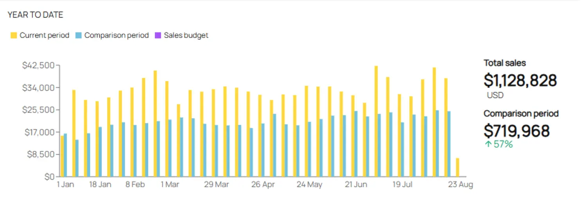Toggle the Comparison period series label
The height and width of the screenshot is (205, 587).
(117, 36)
